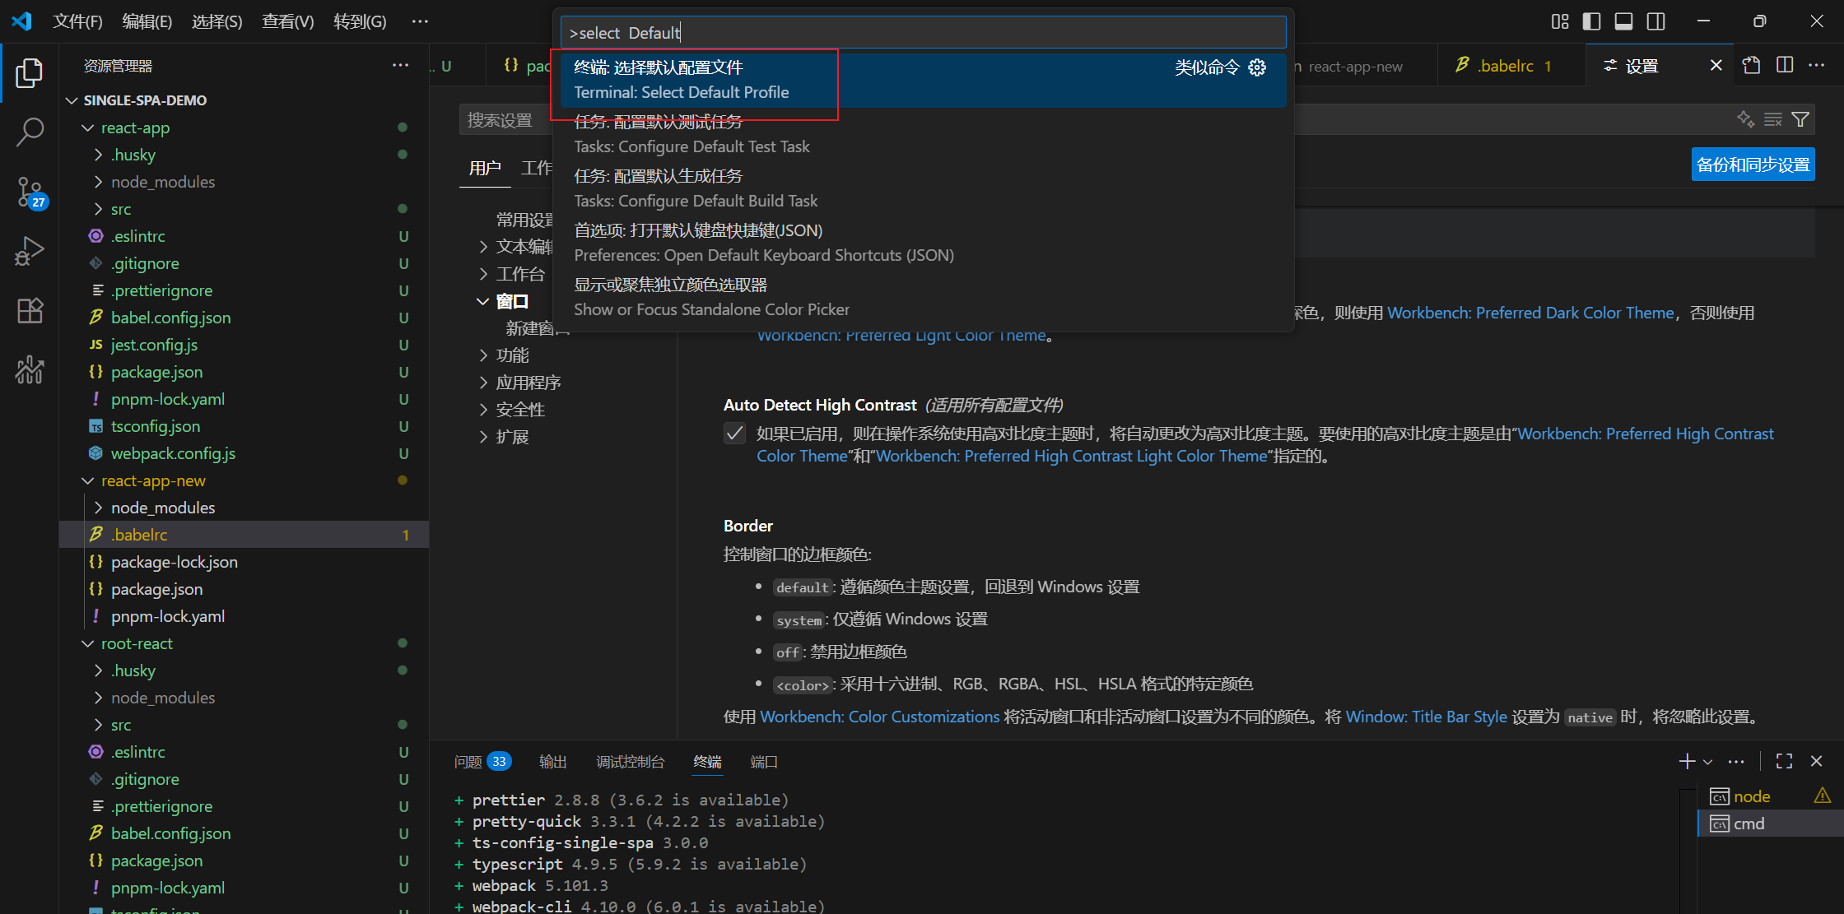Open keybinding gear next to Select Default Profile
Viewport: 1844px width, 914px height.
(x=1257, y=67)
